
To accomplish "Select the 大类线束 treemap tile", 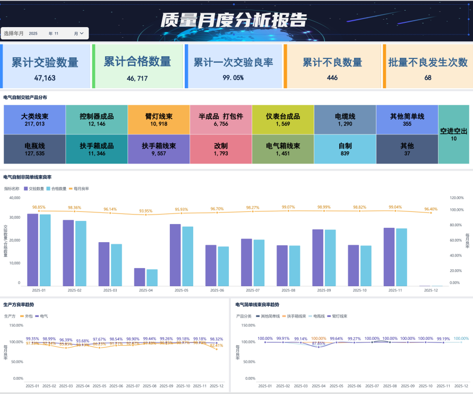I will 35,119.
